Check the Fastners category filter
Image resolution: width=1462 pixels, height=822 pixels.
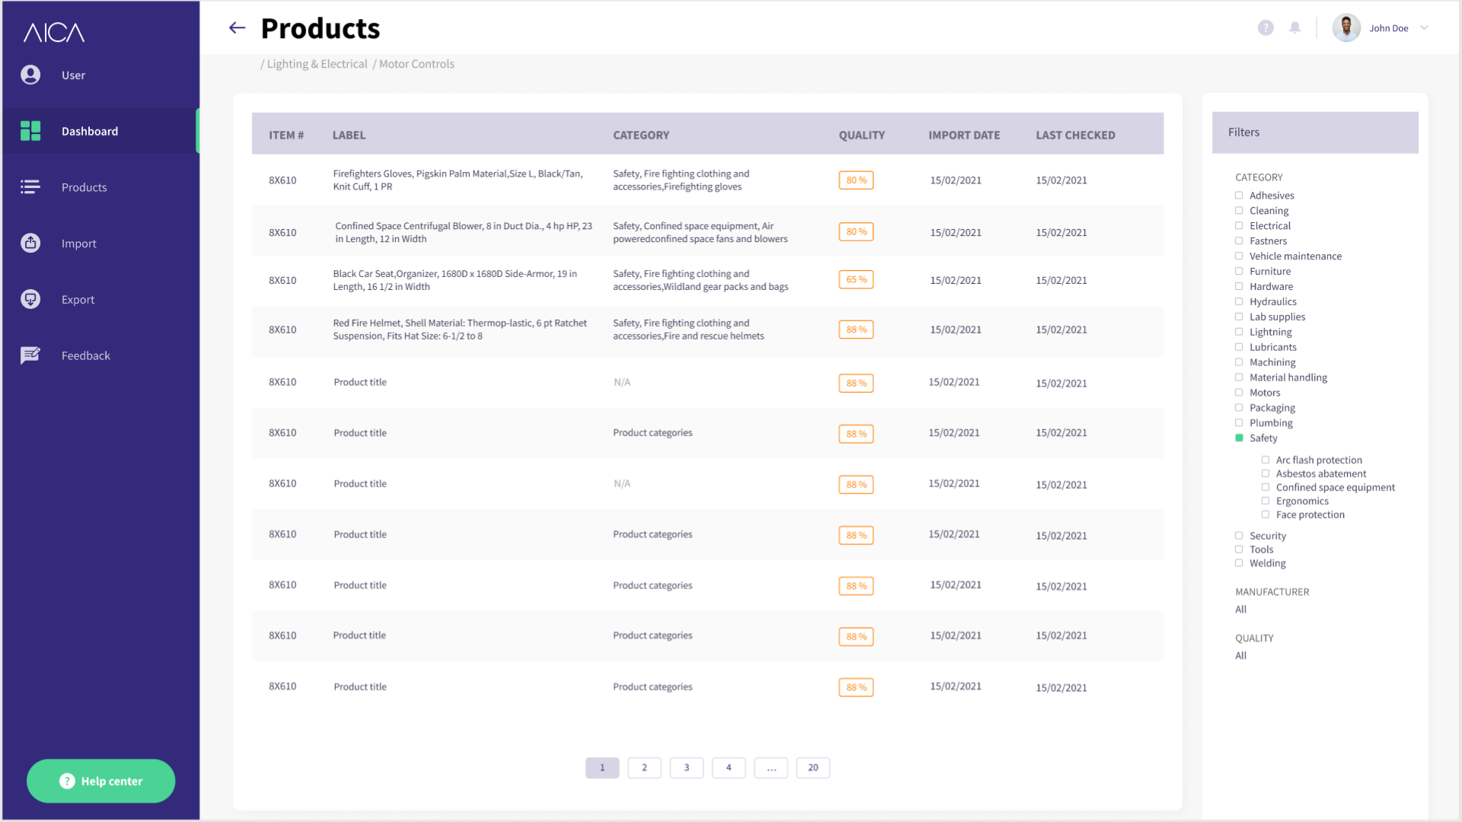(x=1239, y=241)
